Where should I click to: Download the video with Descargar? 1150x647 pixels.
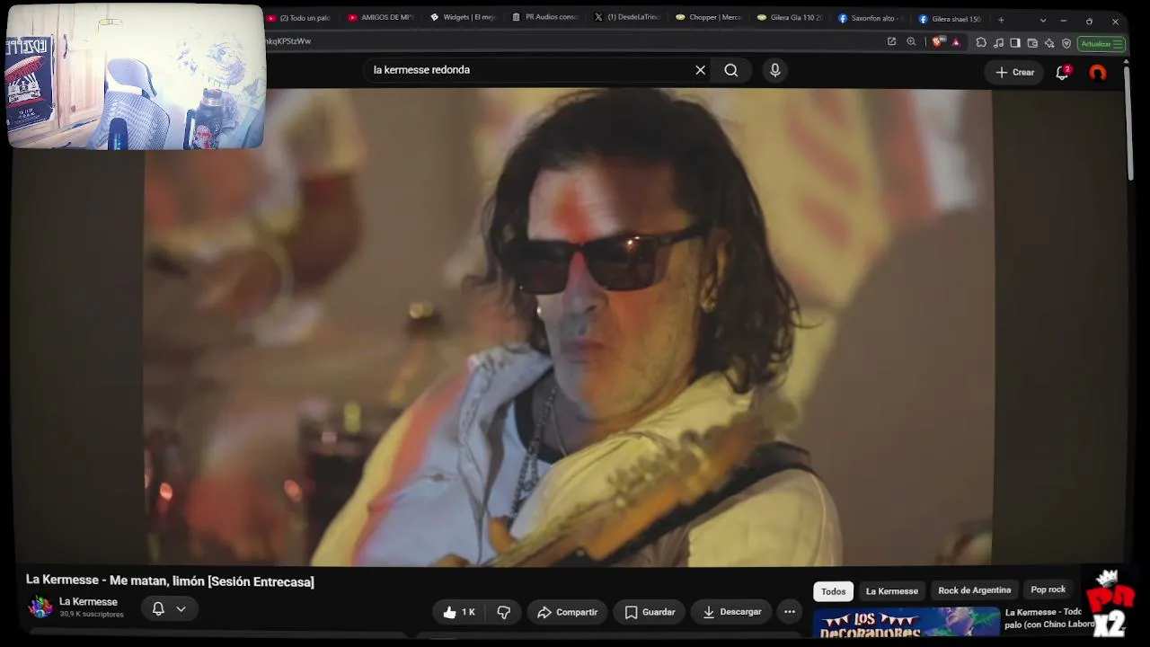pyautogui.click(x=731, y=612)
